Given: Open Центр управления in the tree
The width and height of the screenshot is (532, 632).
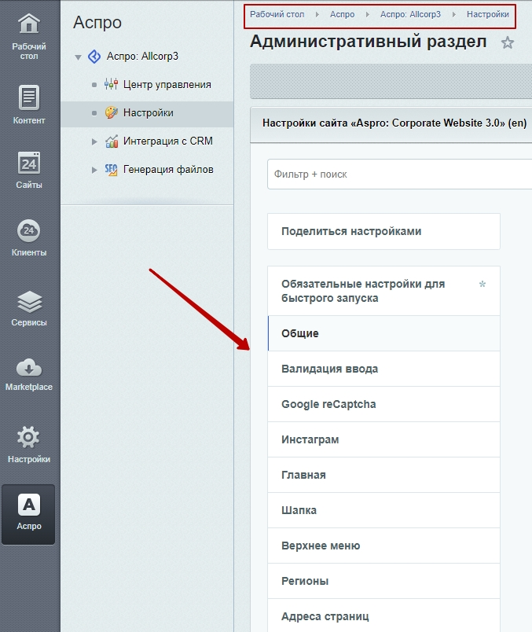Looking at the screenshot, I should point(167,85).
